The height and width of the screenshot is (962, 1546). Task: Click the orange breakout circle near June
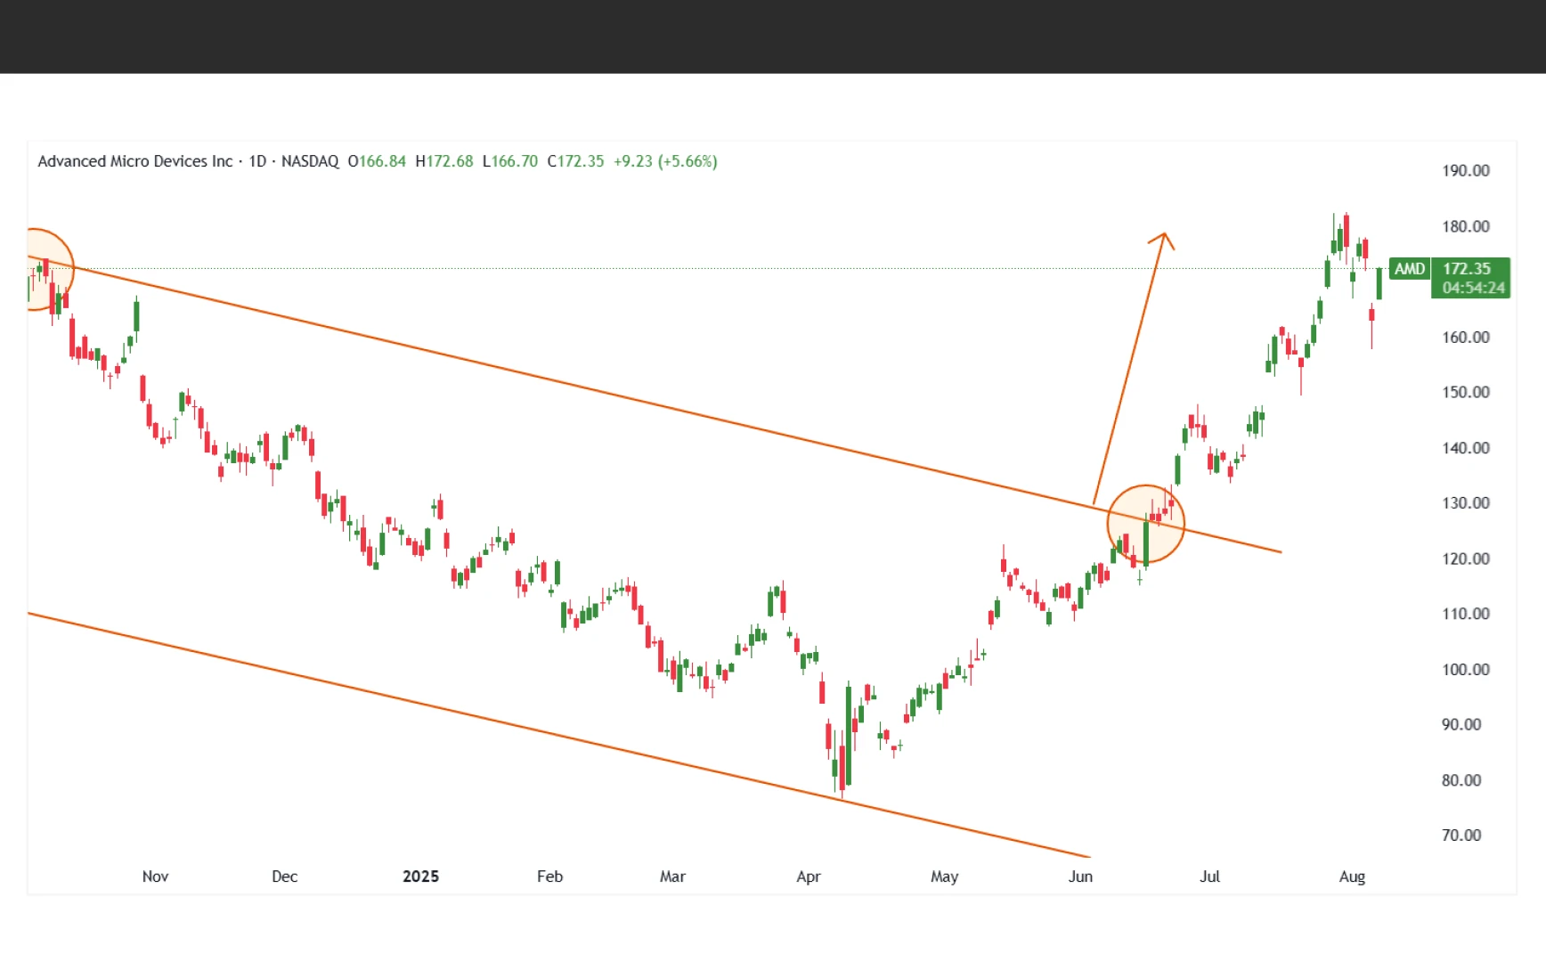1145,524
